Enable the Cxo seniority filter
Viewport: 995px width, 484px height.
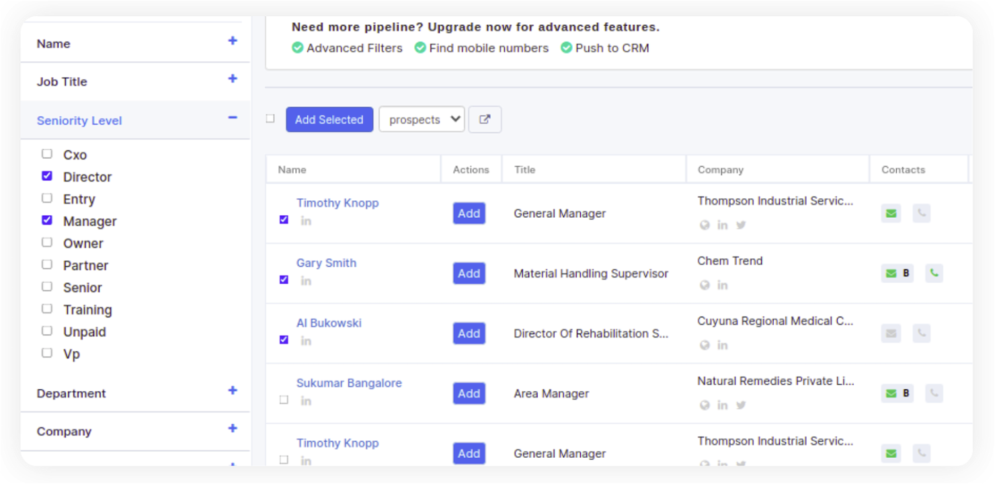(46, 153)
